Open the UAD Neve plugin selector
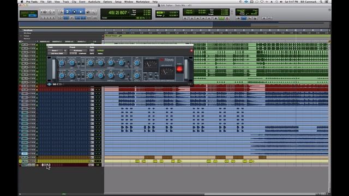Screen dimensions: 349x196 pos(57,53)
